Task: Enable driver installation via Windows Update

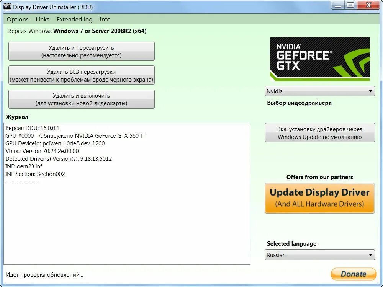Action: 320,132
